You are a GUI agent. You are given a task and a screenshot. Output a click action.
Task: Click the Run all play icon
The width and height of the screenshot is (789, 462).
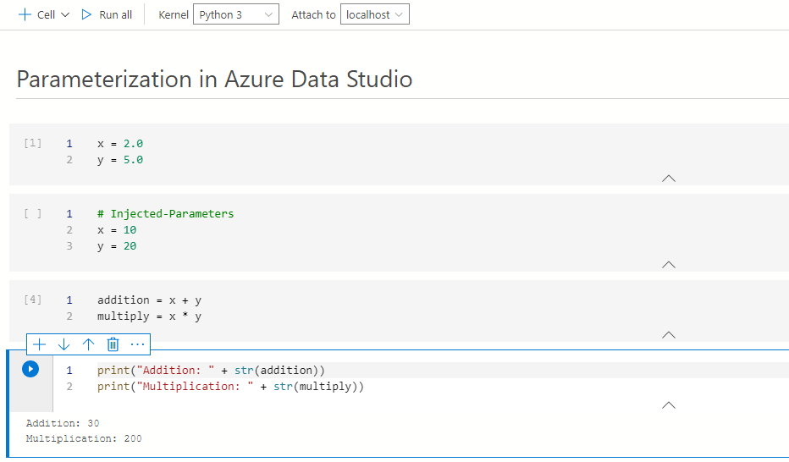click(86, 15)
